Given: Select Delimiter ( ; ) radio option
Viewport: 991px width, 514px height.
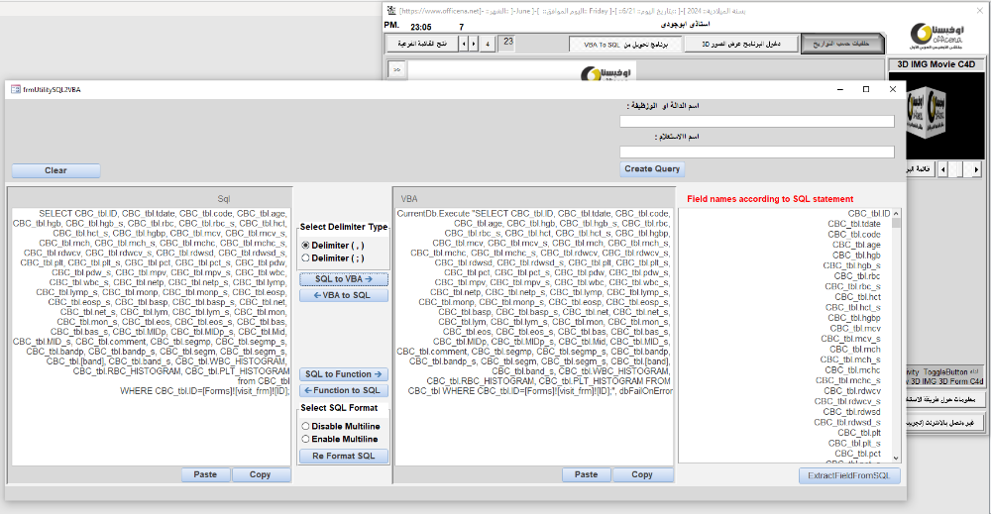Looking at the screenshot, I should click(306, 258).
